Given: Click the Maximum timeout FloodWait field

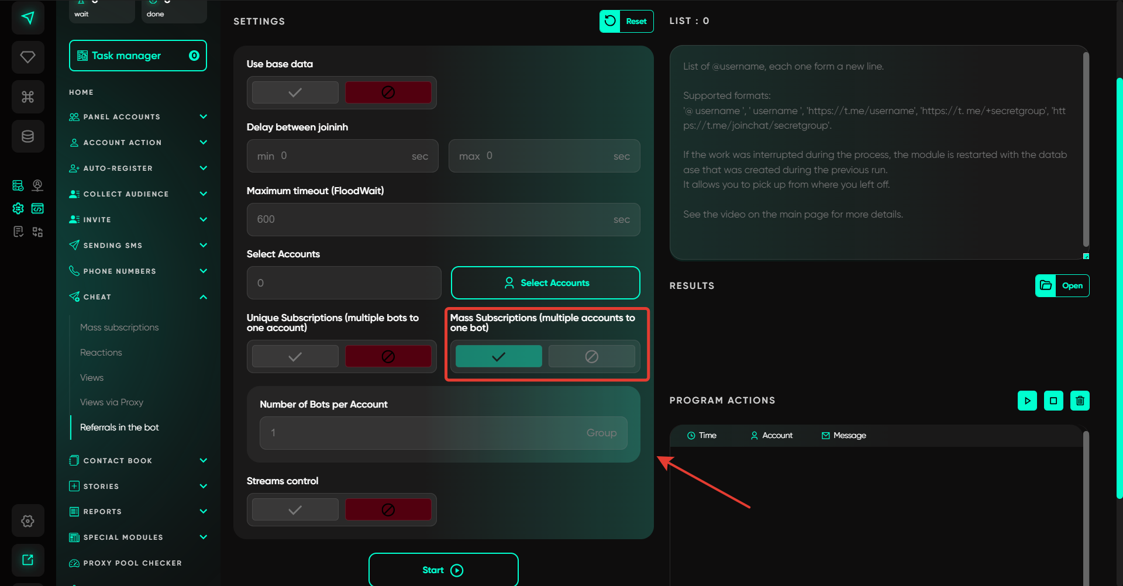Looking at the screenshot, I should coord(433,219).
